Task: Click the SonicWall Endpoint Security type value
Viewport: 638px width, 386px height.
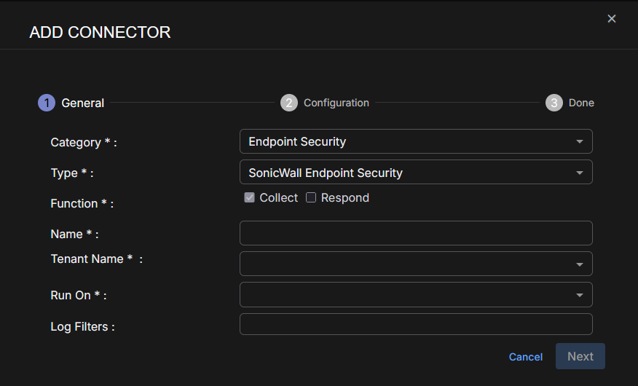Action: pyautogui.click(x=326, y=173)
